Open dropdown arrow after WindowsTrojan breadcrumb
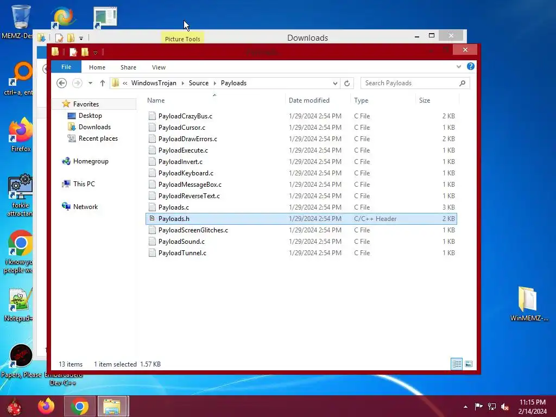 [182, 83]
